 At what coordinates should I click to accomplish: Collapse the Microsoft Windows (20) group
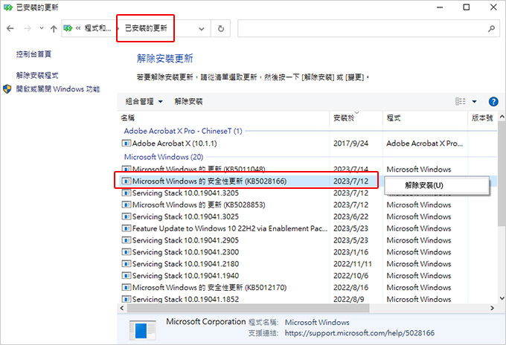click(x=164, y=157)
